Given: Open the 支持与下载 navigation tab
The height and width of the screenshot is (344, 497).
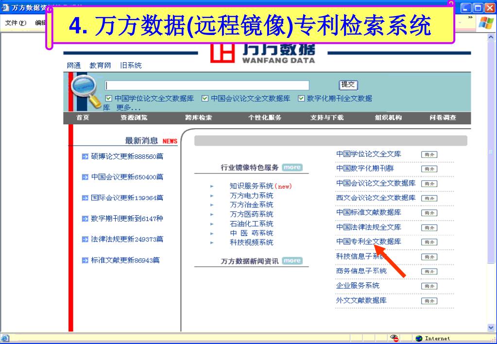Looking at the screenshot, I should [x=327, y=118].
